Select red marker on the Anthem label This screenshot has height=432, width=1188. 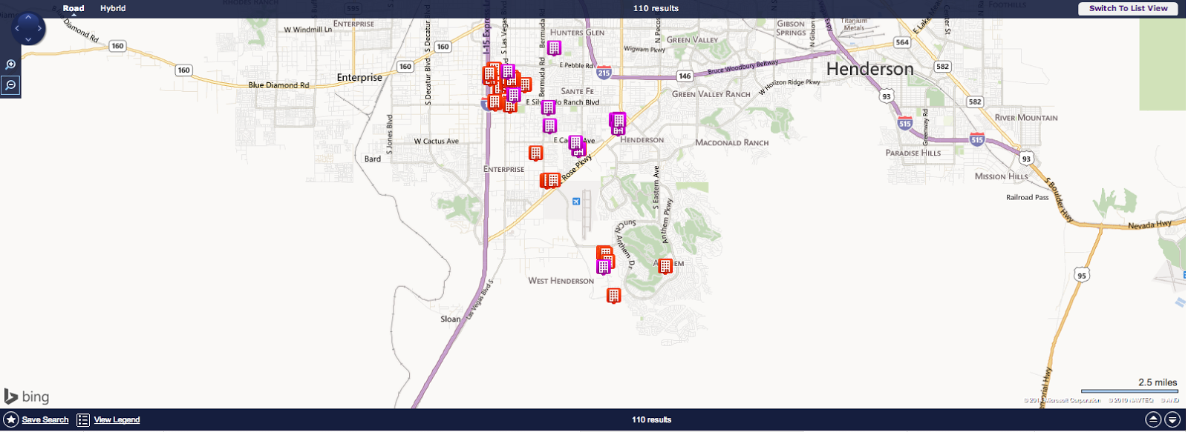point(665,265)
